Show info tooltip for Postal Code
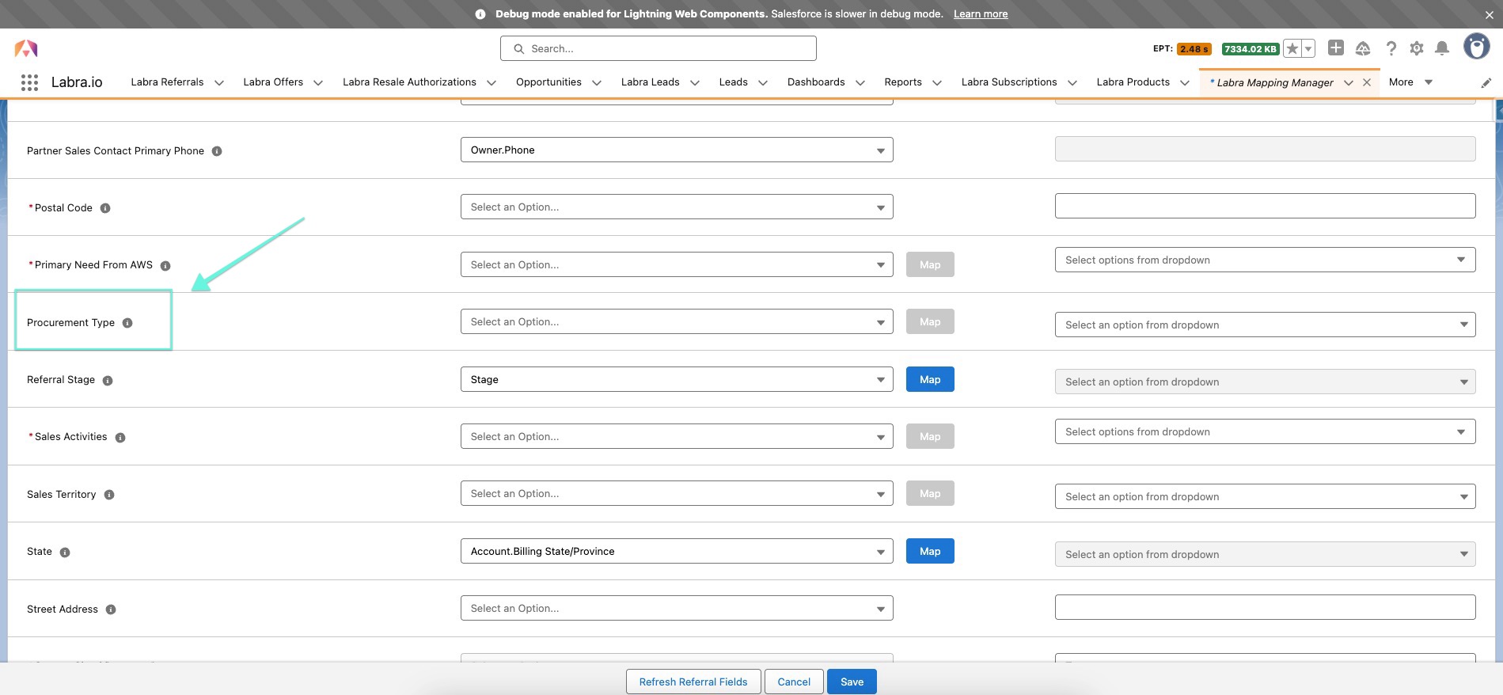 coord(105,208)
